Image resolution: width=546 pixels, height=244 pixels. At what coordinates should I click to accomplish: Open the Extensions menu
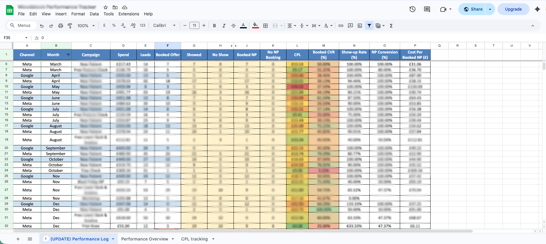click(129, 14)
